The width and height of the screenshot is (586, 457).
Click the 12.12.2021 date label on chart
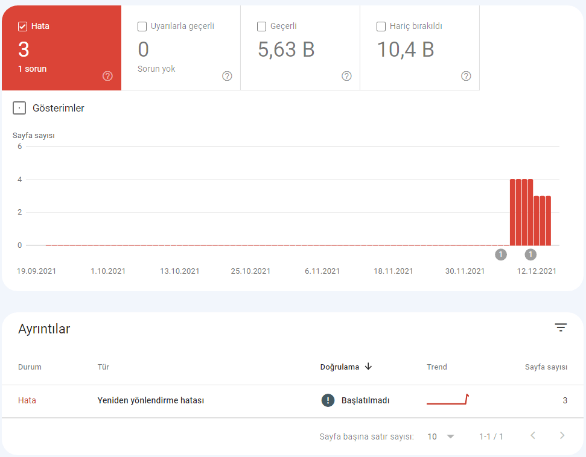(x=537, y=271)
